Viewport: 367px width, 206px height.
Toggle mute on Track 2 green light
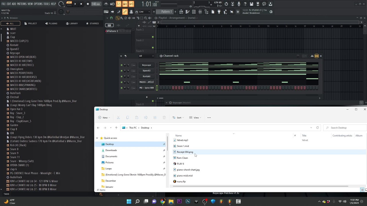(153, 47)
